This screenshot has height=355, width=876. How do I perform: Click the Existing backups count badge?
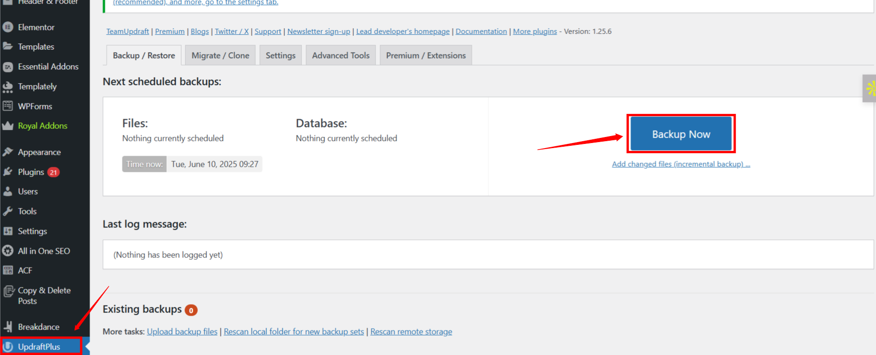(191, 310)
